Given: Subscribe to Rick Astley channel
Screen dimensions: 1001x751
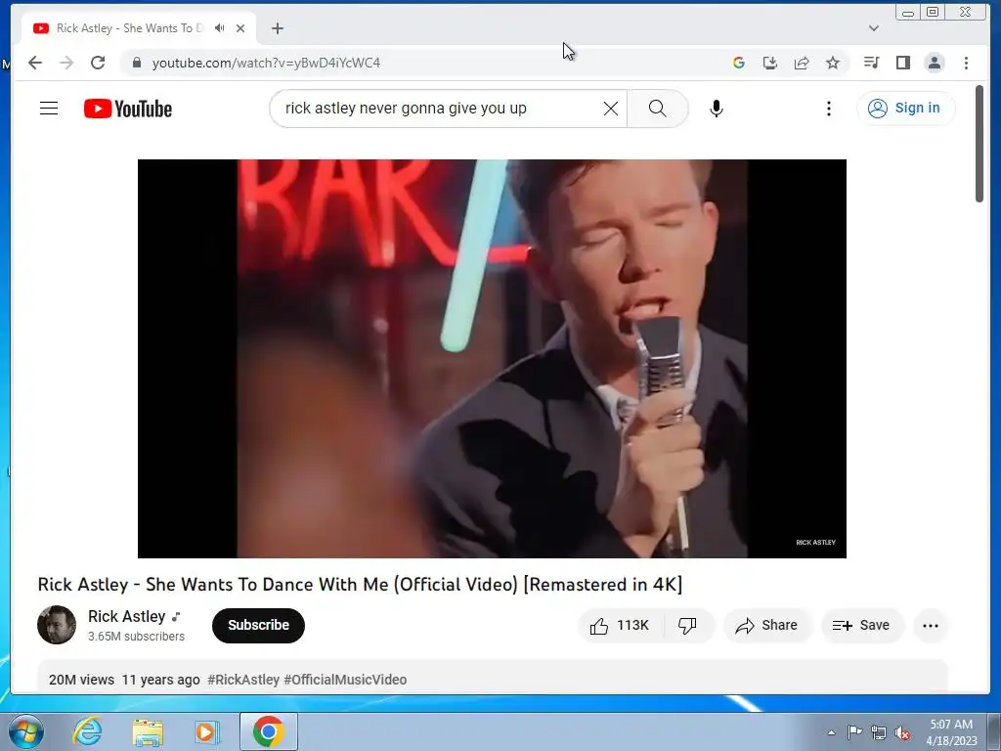Looking at the screenshot, I should pyautogui.click(x=258, y=625).
